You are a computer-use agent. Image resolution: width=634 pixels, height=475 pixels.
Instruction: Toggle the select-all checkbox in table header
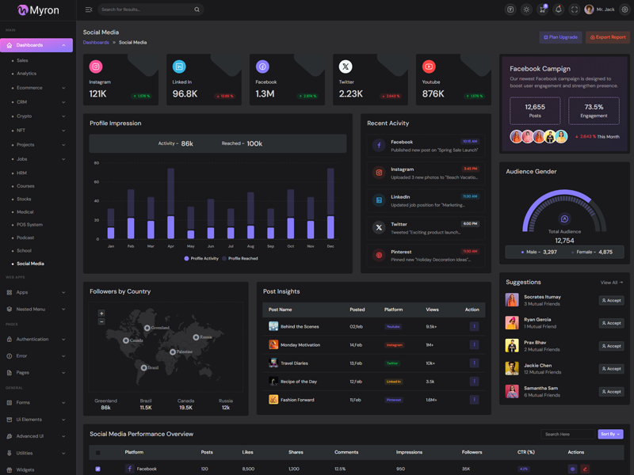point(98,453)
